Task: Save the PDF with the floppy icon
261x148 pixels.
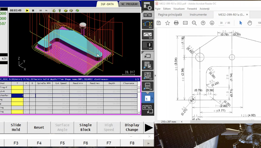Action: point(159,23)
